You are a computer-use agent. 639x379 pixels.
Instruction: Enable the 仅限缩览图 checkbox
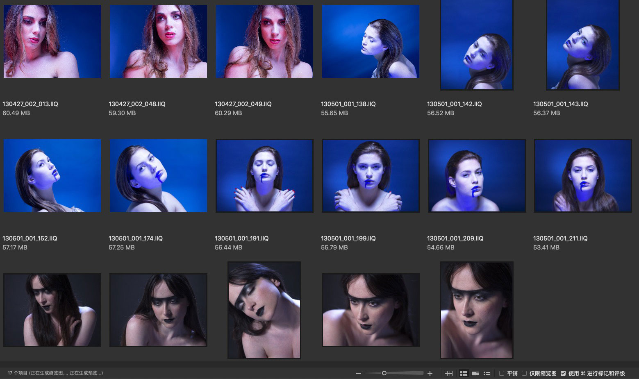tap(524, 373)
